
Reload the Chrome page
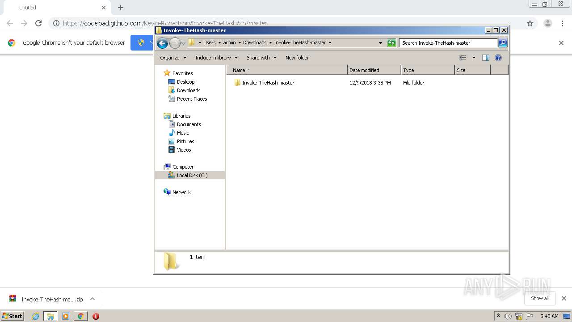point(38,23)
